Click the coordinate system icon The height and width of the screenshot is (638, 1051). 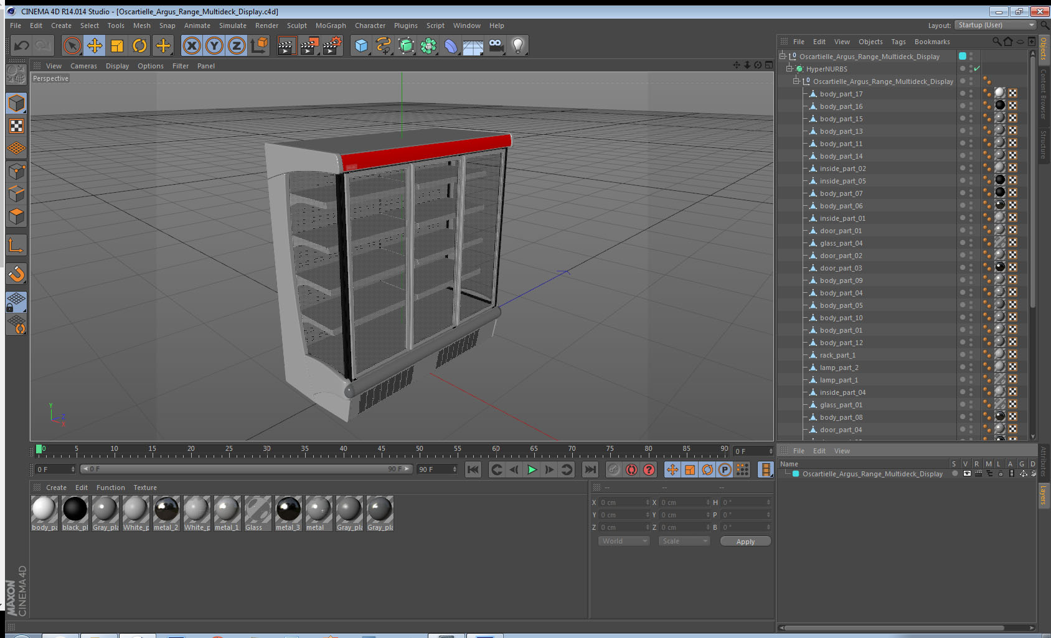click(259, 45)
